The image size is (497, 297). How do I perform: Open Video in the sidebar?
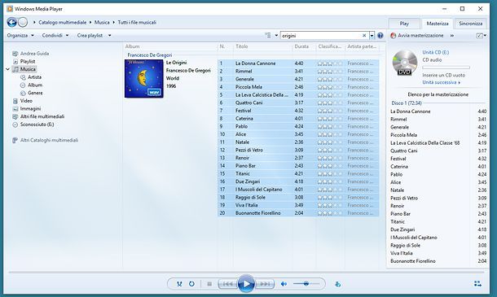click(26, 101)
